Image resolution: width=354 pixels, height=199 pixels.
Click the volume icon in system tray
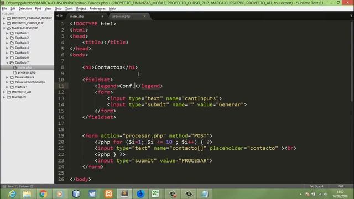325,194
